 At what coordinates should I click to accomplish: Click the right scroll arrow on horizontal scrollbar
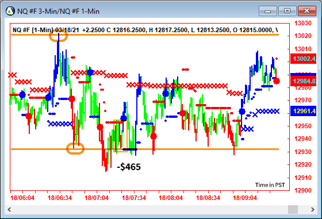point(312,210)
